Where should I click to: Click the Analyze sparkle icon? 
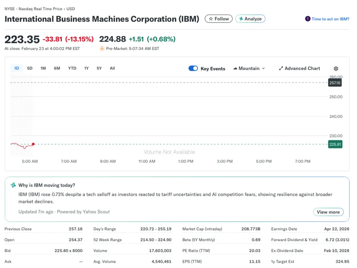(x=241, y=19)
